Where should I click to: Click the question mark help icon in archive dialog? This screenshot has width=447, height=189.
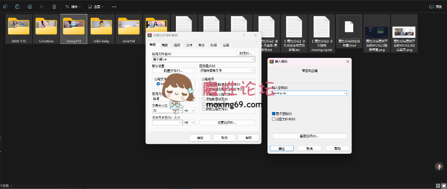(244, 35)
